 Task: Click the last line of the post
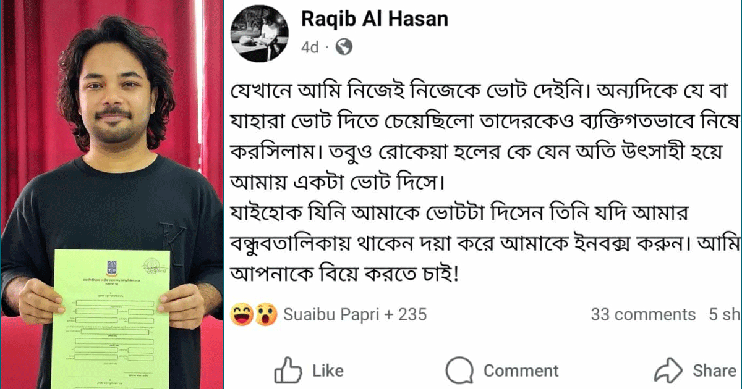[x=344, y=288]
